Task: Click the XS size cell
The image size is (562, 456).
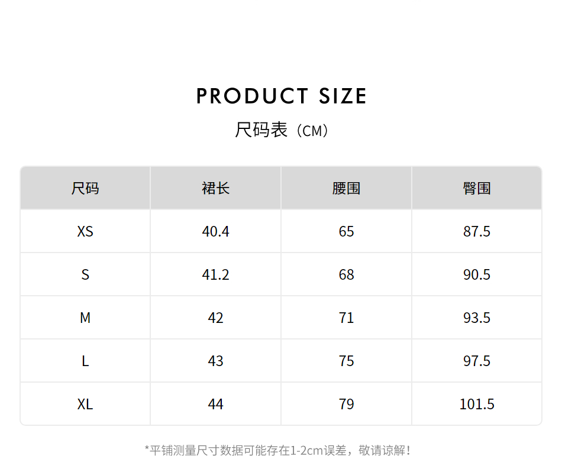Action: 85,231
